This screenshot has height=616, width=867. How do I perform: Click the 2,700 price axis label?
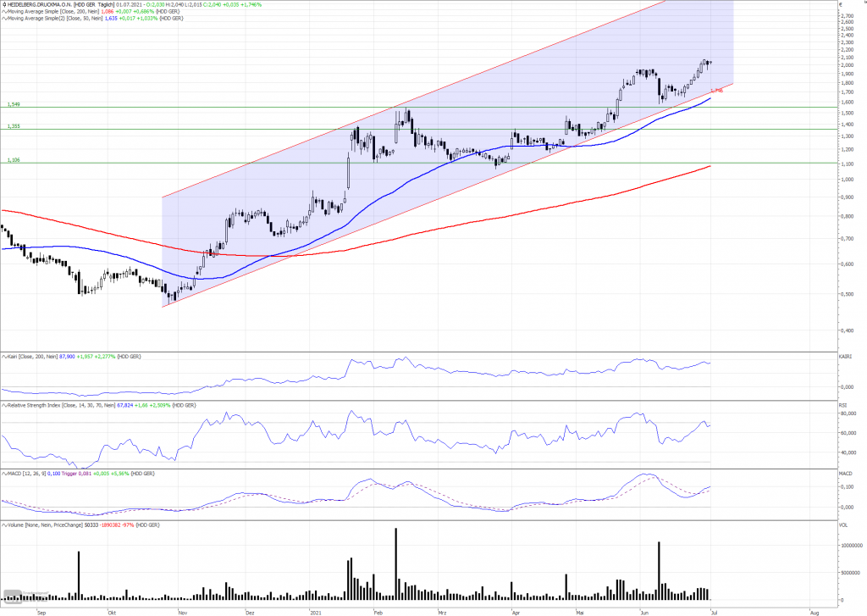(x=847, y=16)
